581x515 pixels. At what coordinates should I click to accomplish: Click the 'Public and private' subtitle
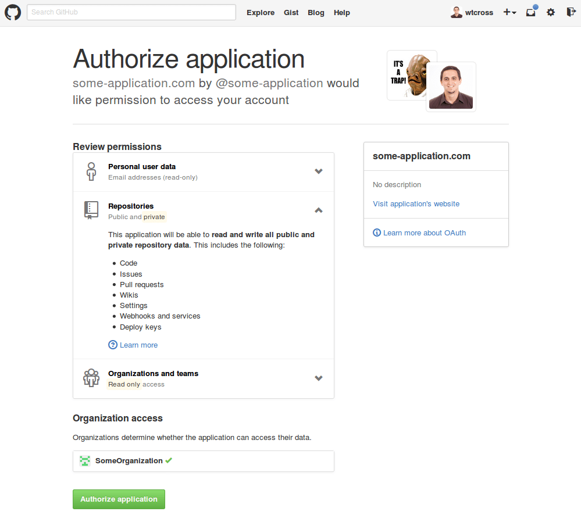point(136,217)
